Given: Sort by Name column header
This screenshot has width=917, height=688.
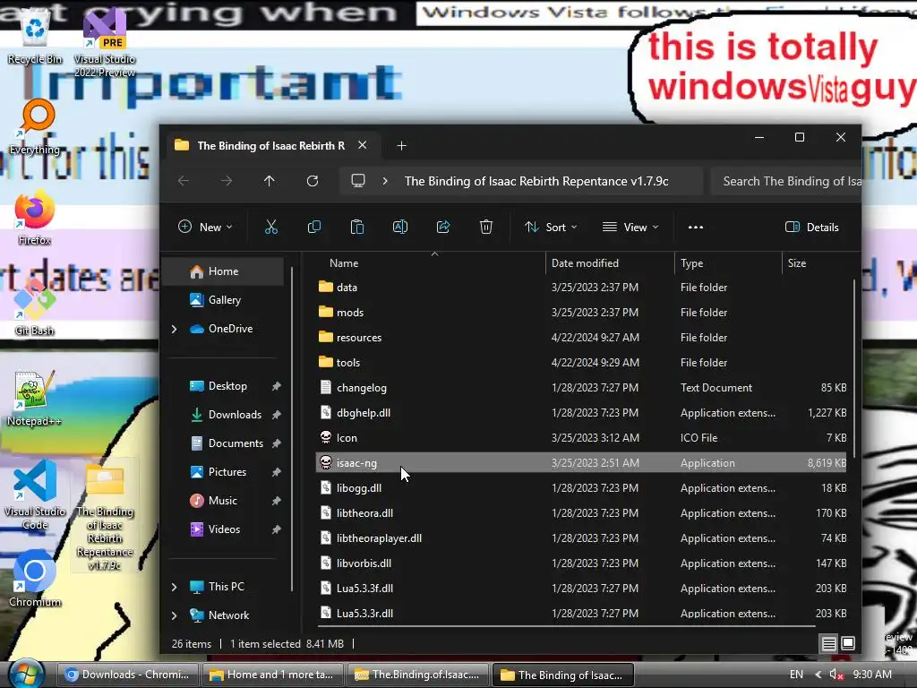Looking at the screenshot, I should tap(431, 263).
